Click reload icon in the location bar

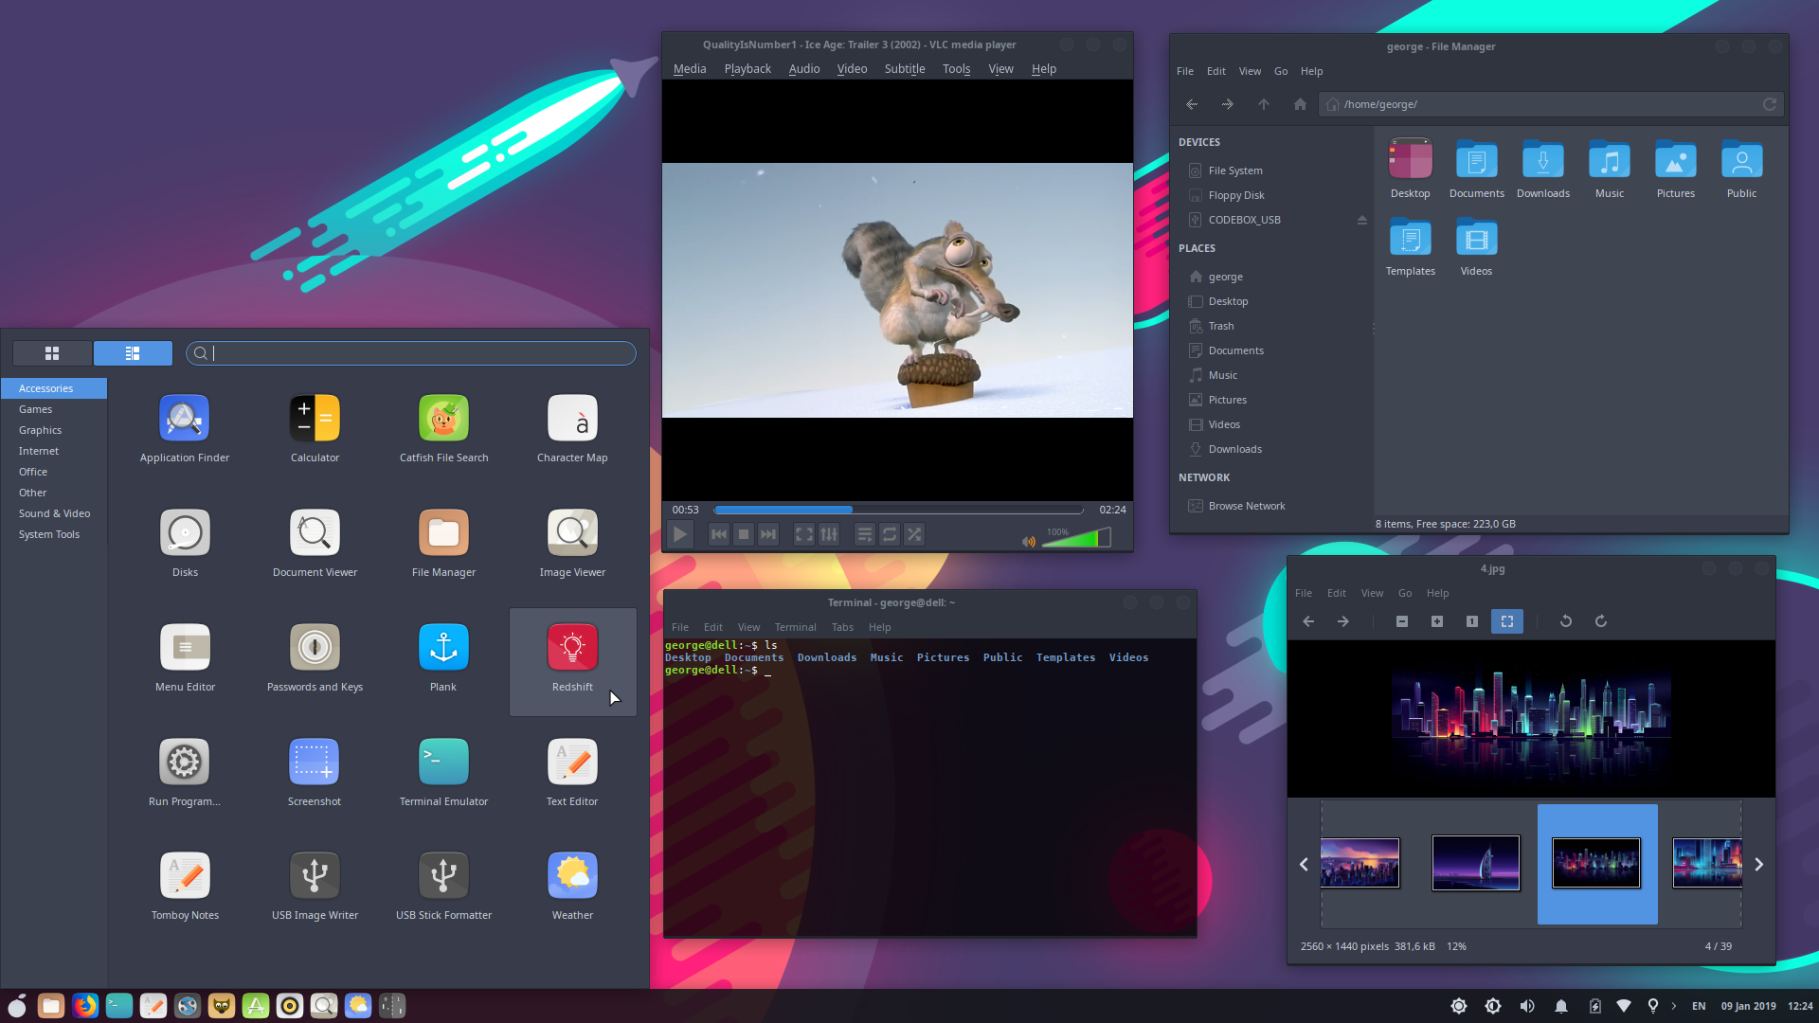(x=1769, y=104)
